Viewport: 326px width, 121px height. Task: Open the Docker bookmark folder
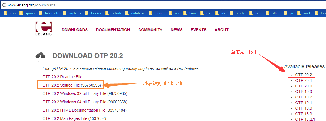[93, 13]
